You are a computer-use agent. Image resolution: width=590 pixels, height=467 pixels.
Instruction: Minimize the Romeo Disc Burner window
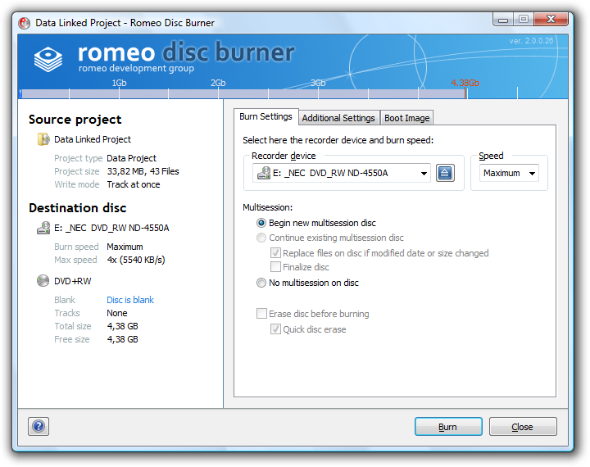(503, 19)
